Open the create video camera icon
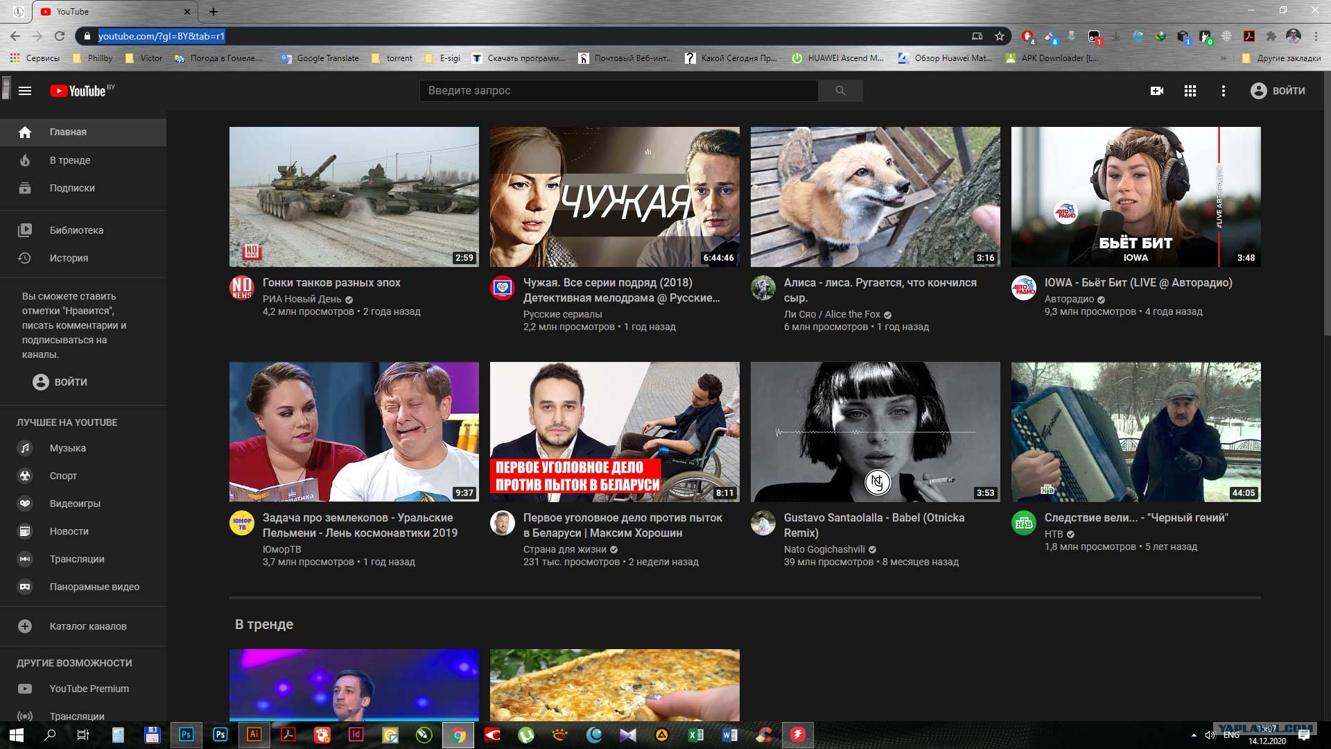Screen dimensions: 1331x749 click(1157, 91)
